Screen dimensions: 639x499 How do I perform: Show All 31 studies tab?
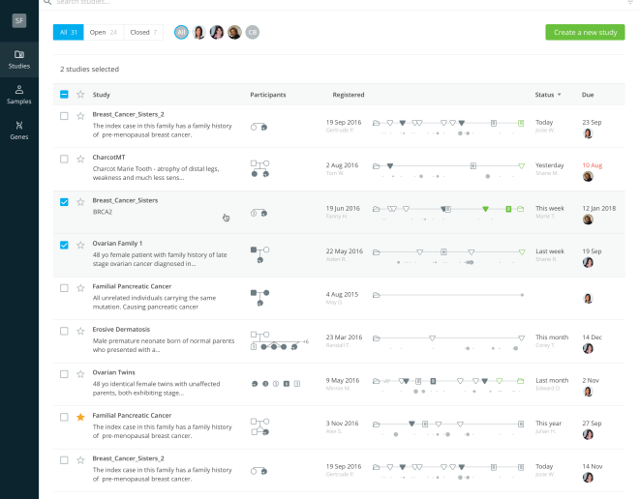[68, 32]
